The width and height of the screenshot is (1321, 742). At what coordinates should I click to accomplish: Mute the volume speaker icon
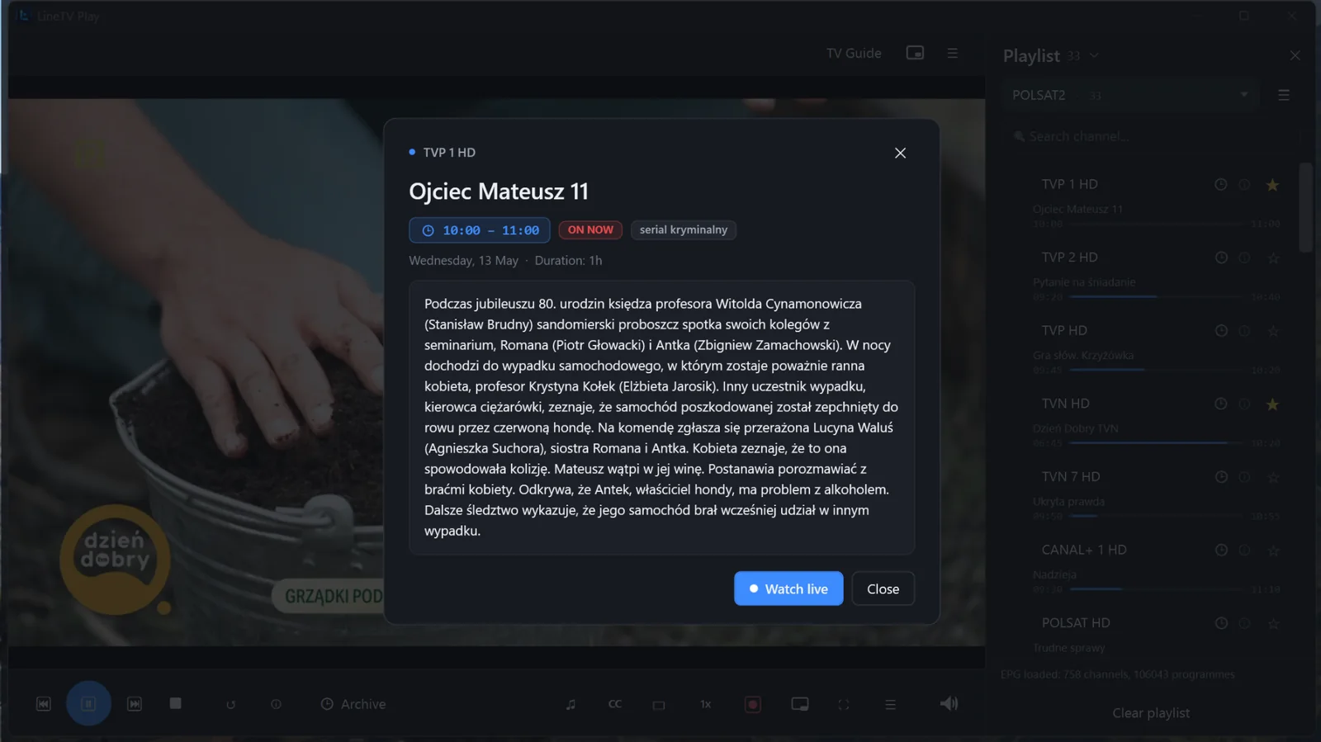[949, 703]
